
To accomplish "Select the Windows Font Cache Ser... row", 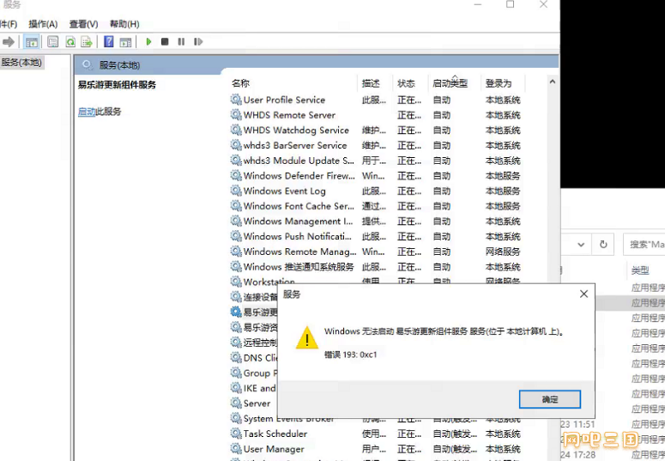I will (x=377, y=206).
